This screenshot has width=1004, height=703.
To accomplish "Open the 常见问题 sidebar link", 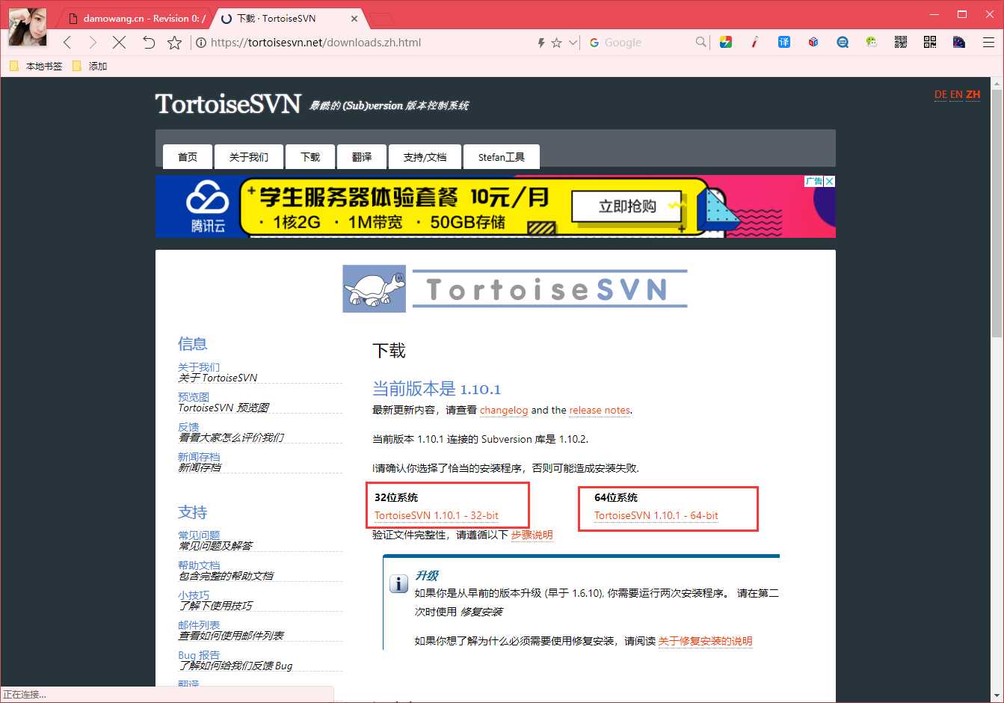I will point(199,535).
